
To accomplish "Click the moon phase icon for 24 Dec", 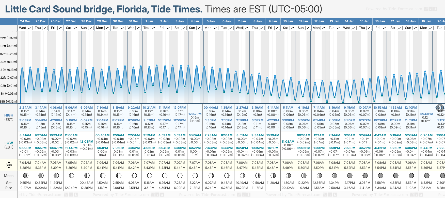I will [25, 175].
